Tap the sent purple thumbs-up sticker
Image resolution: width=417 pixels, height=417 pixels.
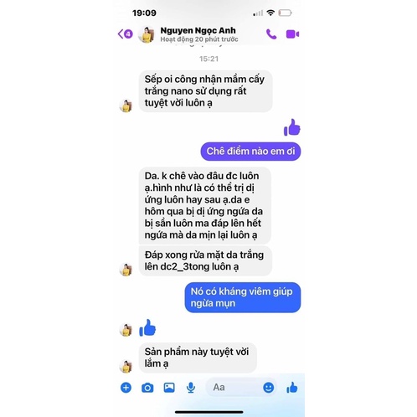click(x=292, y=127)
